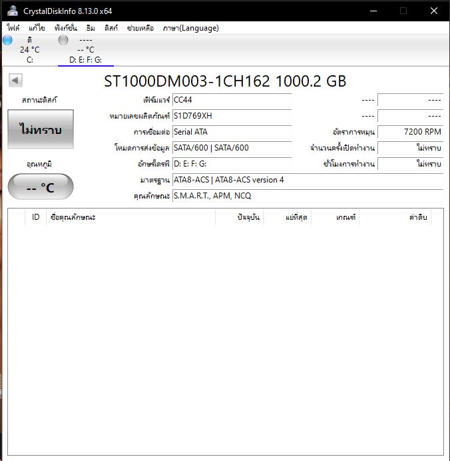Image resolution: width=450 pixels, height=461 pixels.
Task: Close the CrystalDiskInfo window
Action: point(434,11)
